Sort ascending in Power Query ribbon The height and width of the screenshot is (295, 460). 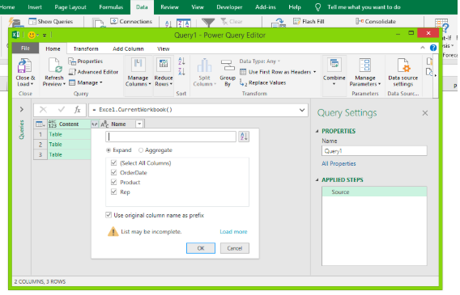(x=181, y=61)
